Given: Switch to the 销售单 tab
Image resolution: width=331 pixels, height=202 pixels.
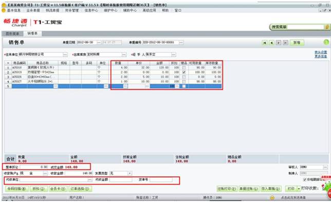Looking at the screenshot, I should click(32, 33).
